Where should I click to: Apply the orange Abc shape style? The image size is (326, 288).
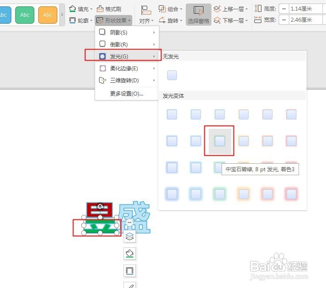48,15
